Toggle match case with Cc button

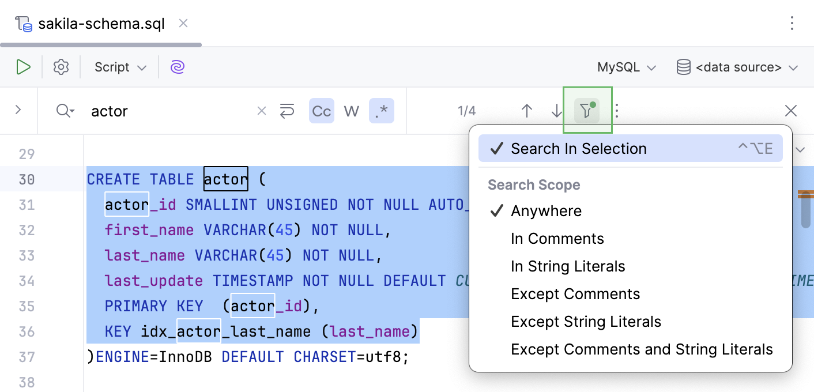point(321,111)
